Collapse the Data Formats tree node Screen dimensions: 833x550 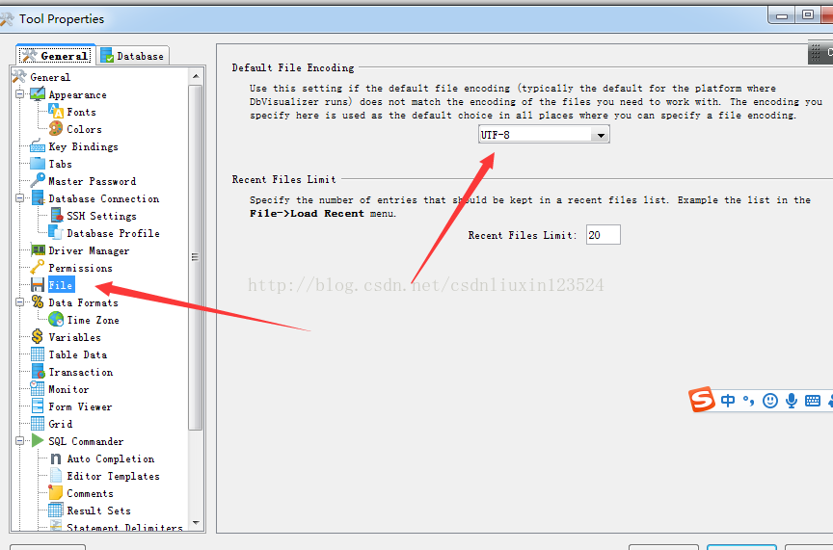click(19, 302)
